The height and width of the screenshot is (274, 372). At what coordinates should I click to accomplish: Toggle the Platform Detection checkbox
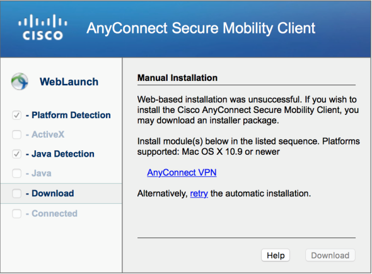tap(16, 116)
